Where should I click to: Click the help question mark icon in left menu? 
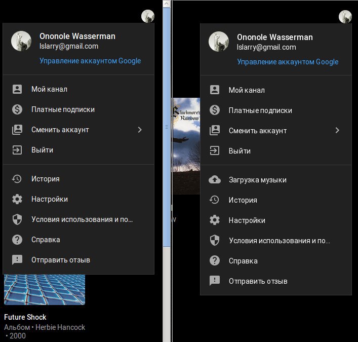pos(17,240)
